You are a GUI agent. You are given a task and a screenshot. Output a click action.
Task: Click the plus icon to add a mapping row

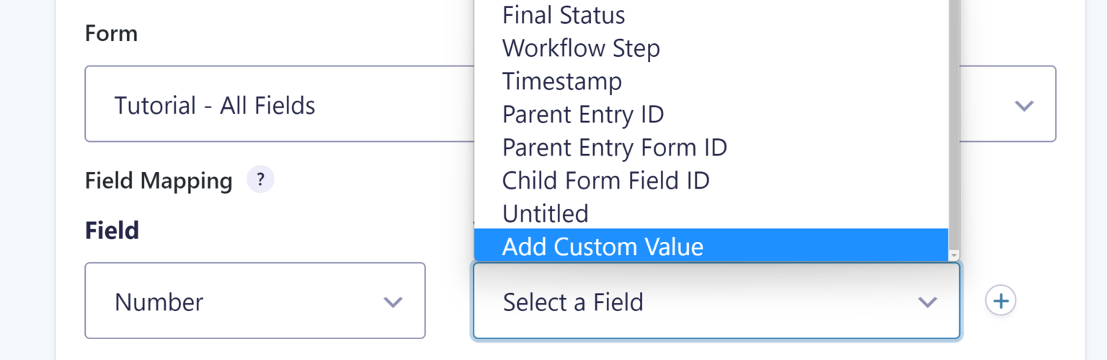pos(1000,301)
